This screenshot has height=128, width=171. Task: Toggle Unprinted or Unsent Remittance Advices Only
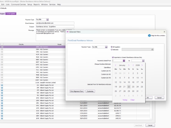click(x=113, y=57)
